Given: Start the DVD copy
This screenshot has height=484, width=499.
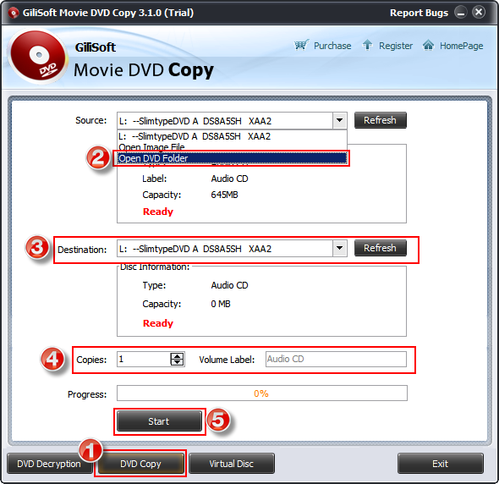Looking at the screenshot, I should point(159,421).
